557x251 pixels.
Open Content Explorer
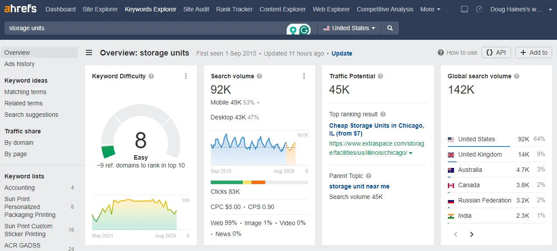tap(283, 9)
